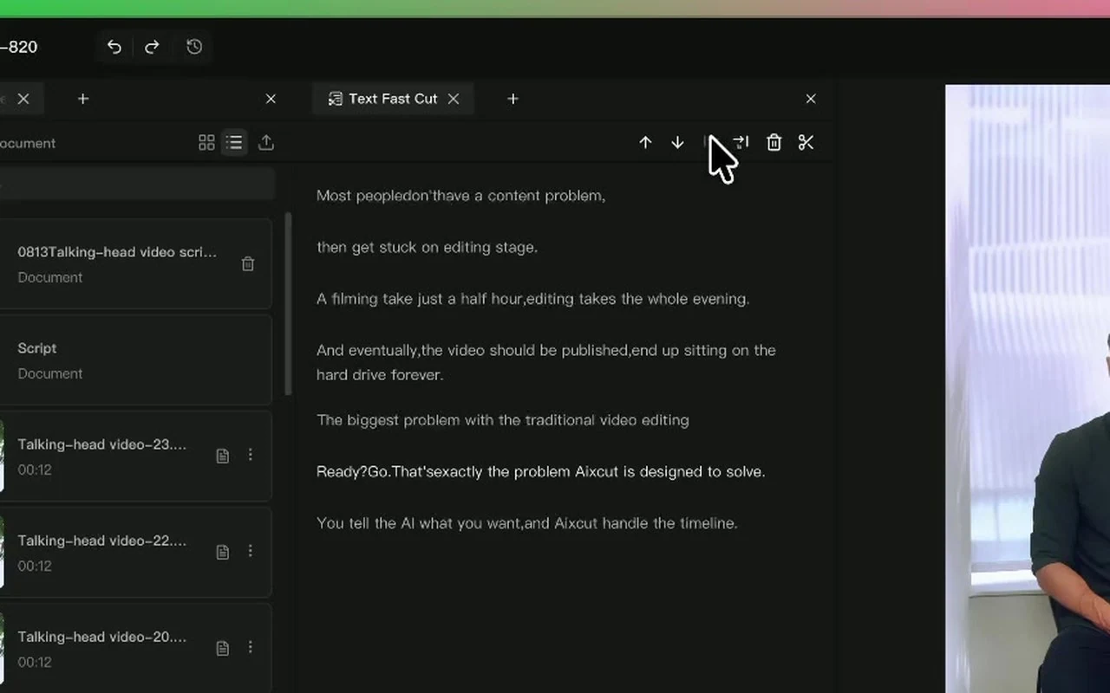Screen dimensions: 1110x693
Task: Select sentence 'Most peopledon'thave a content problem,'
Action: (460, 196)
